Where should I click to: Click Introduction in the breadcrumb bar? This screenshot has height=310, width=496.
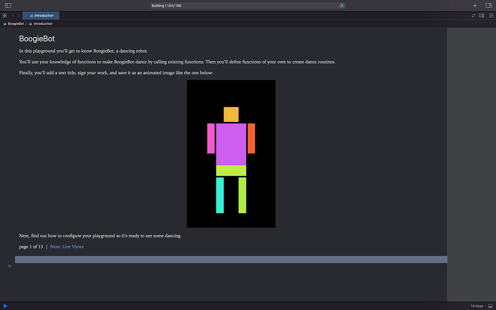click(x=43, y=24)
